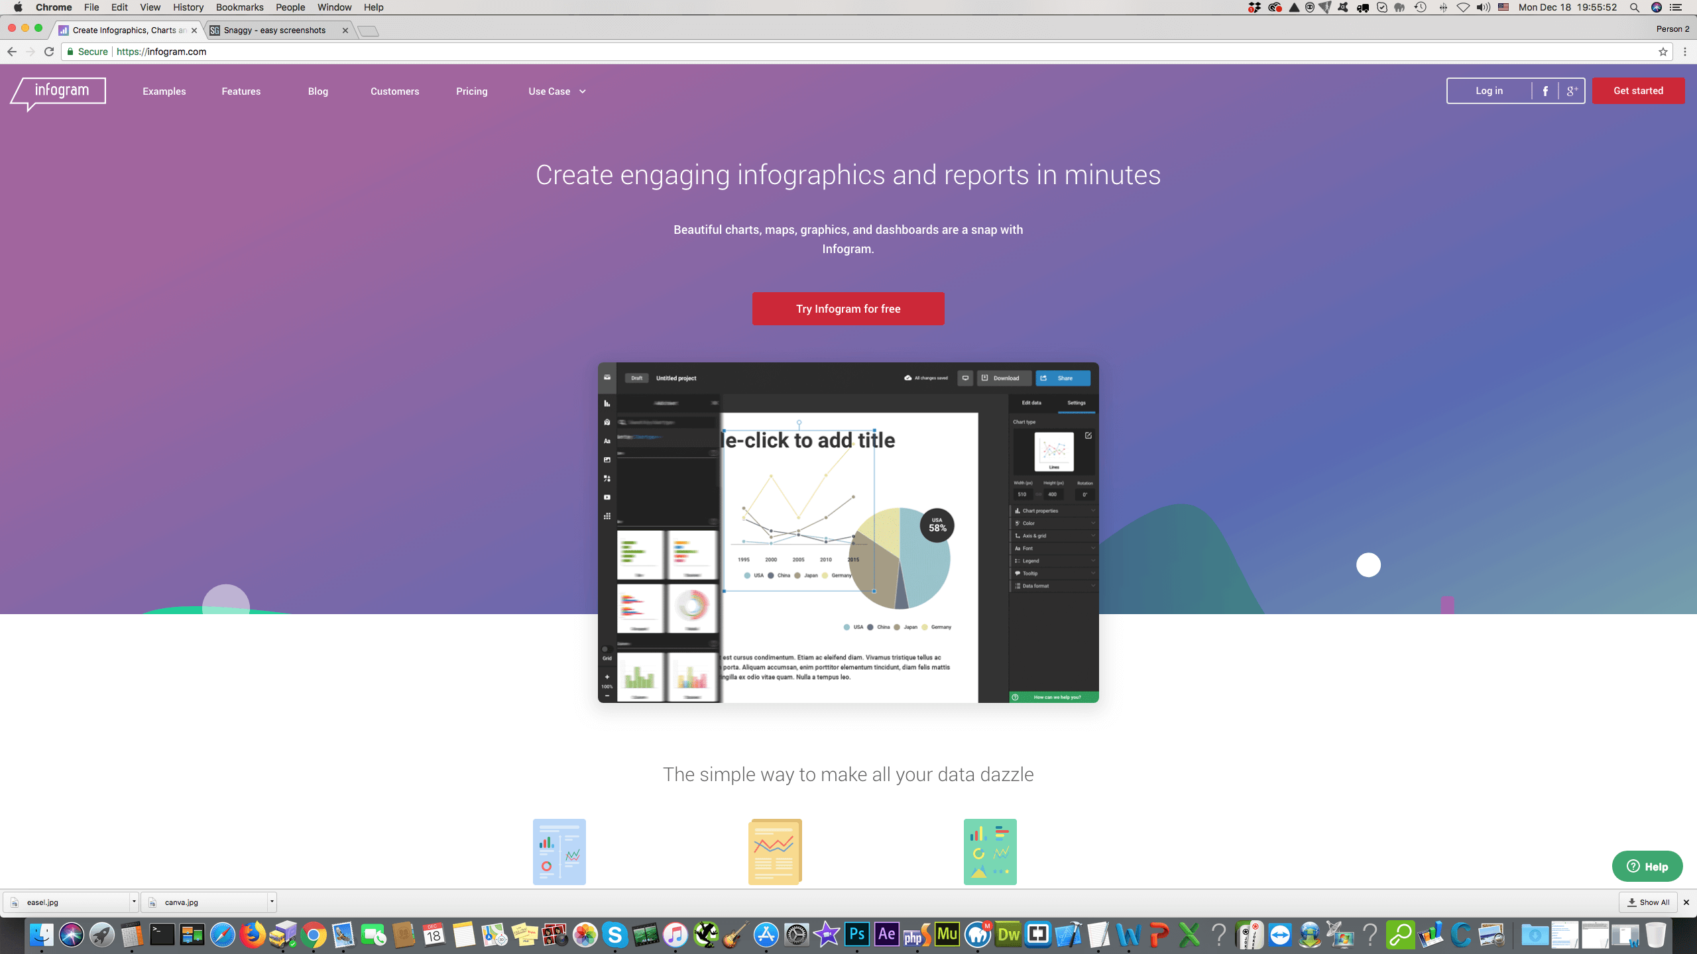Click the Infogram logo

tap(58, 93)
